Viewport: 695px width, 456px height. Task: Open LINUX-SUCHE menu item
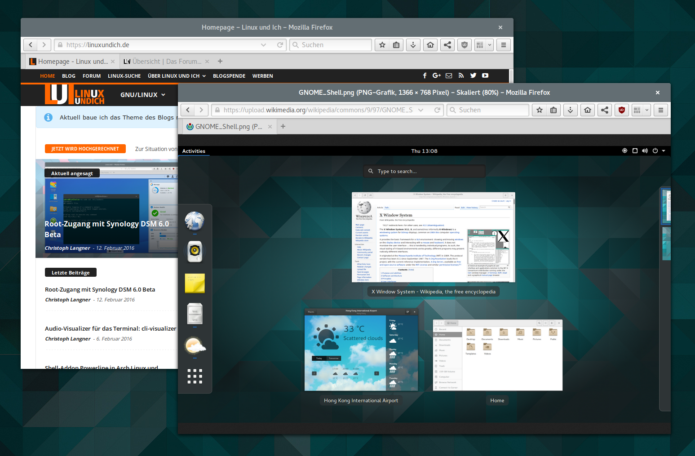pos(124,76)
